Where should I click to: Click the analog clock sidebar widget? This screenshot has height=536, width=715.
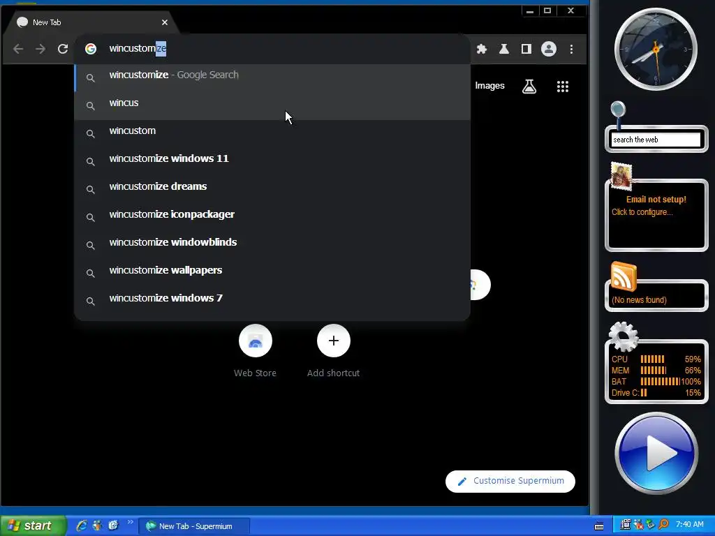[x=656, y=49]
